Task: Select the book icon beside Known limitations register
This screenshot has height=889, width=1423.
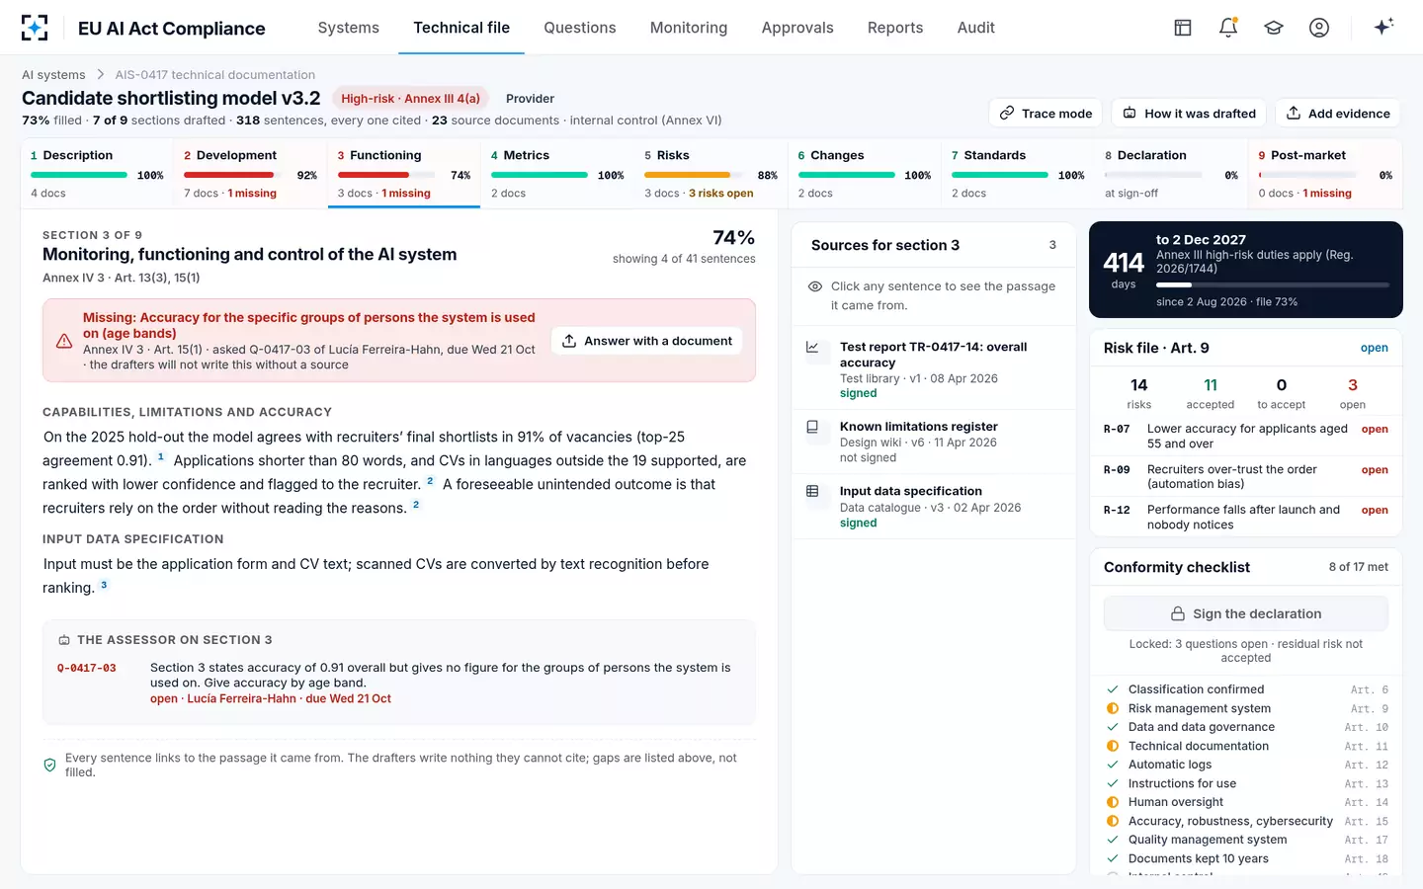Action: tap(812, 427)
